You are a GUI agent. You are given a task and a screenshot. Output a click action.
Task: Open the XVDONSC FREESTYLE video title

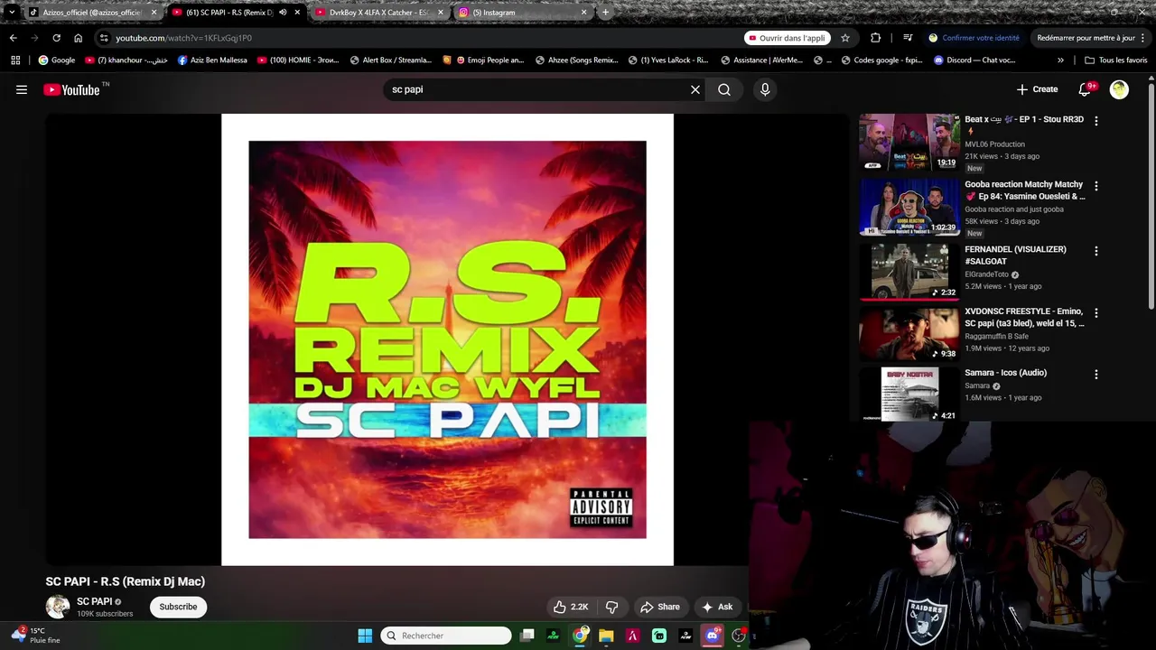click(x=1024, y=317)
